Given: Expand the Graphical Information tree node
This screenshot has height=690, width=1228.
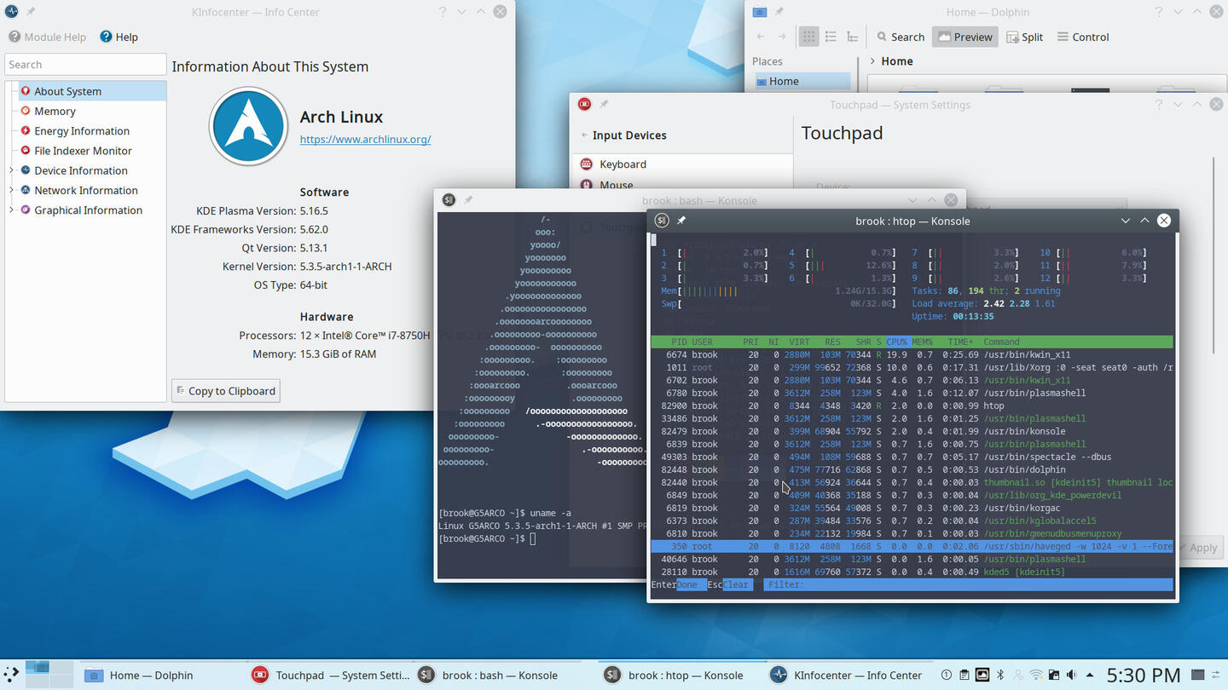Looking at the screenshot, I should click(x=11, y=210).
